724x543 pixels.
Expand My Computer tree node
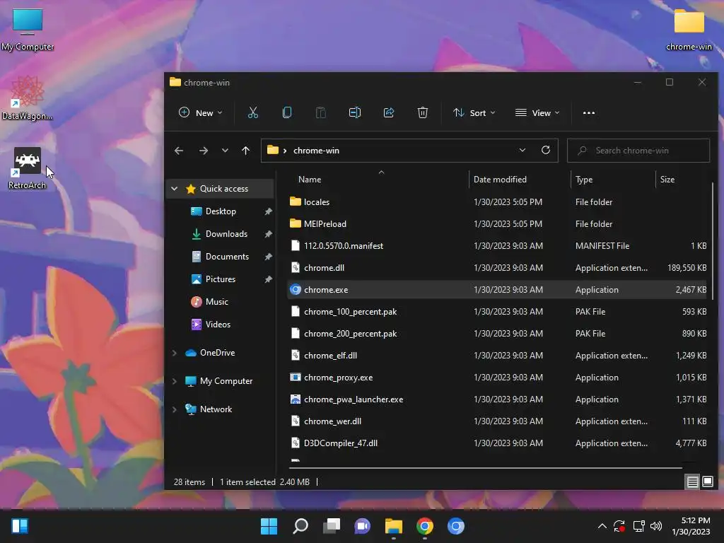point(175,381)
